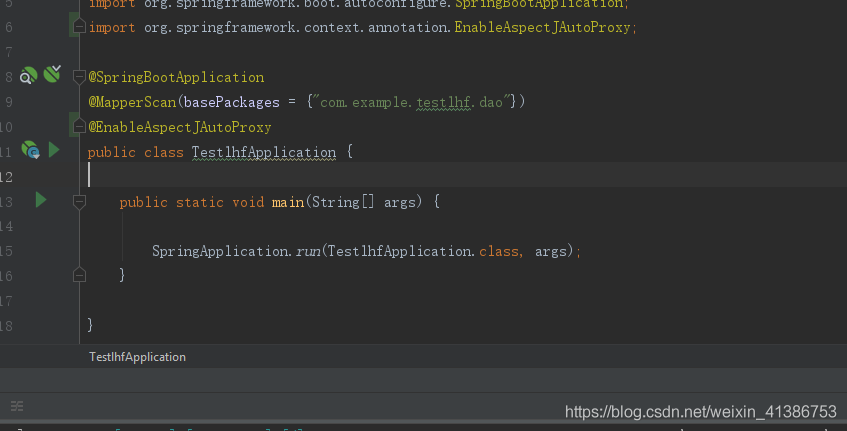Click the void keyword in main's declaration
Image resolution: width=847 pixels, height=431 pixels.
pos(248,202)
